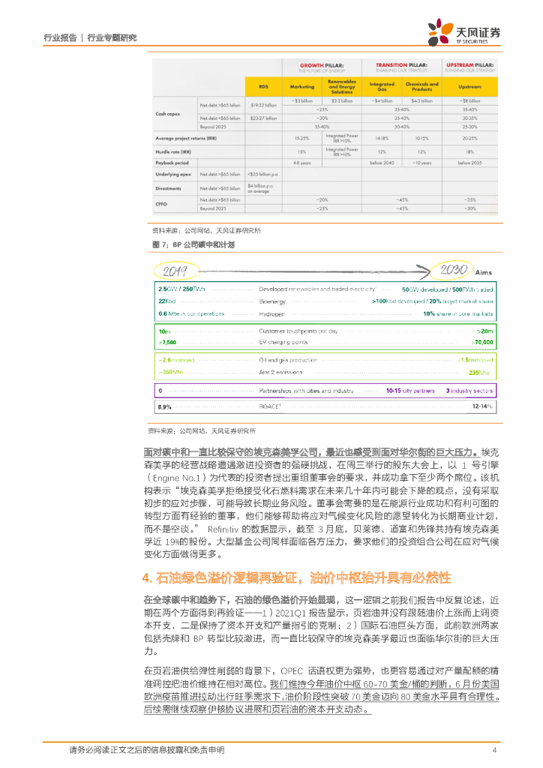Click the circled 2030 year label
The image size is (543, 768).
tap(453, 270)
